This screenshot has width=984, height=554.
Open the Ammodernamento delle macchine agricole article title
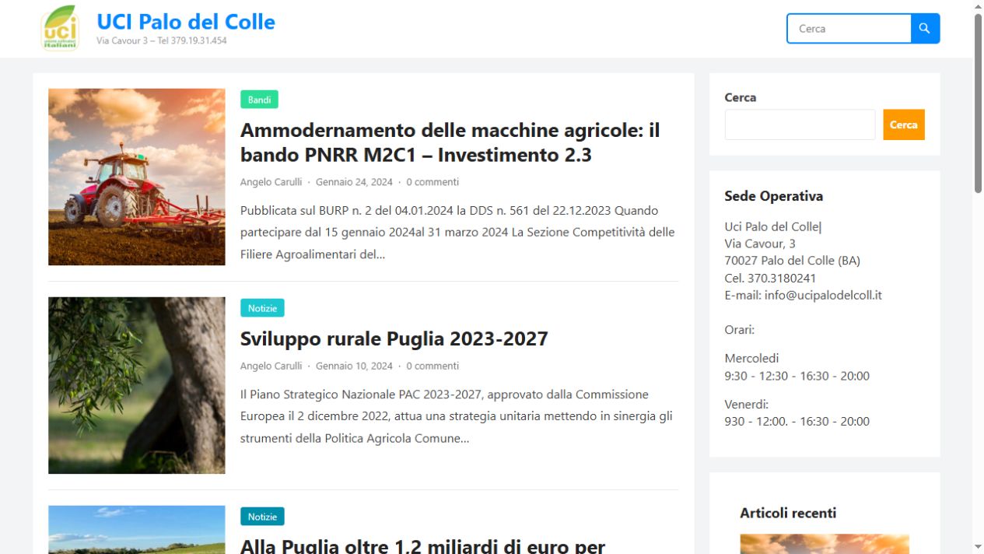coord(450,142)
